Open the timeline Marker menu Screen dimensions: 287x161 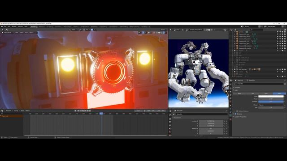click(x=28, y=110)
